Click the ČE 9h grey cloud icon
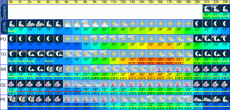This screenshot has width=230, height=110. (96, 84)
